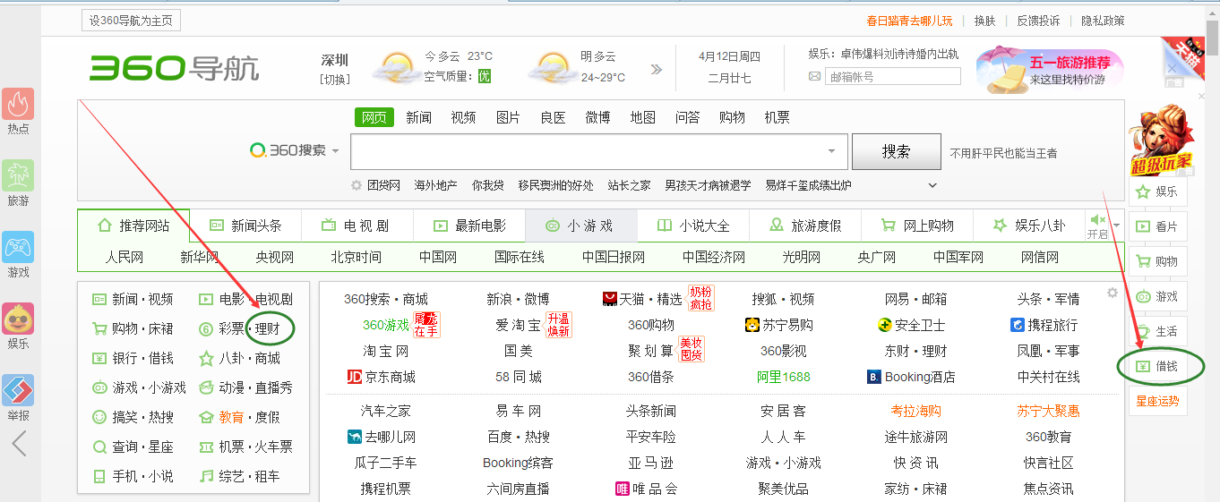This screenshot has height=502, width=1220.
Task: Click the 搜索 search button
Action: point(896,151)
